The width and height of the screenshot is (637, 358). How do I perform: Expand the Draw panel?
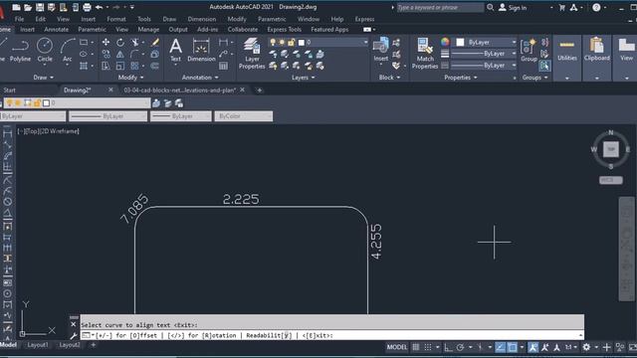[43, 78]
